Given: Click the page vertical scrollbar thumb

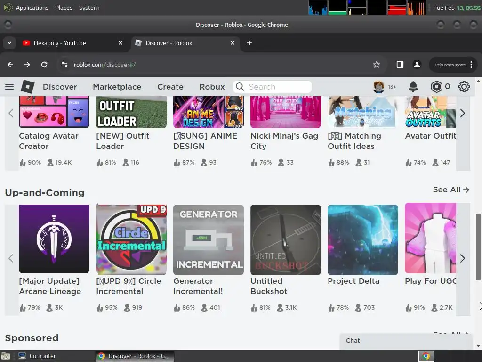Looking at the screenshot, I should click(x=478, y=247).
